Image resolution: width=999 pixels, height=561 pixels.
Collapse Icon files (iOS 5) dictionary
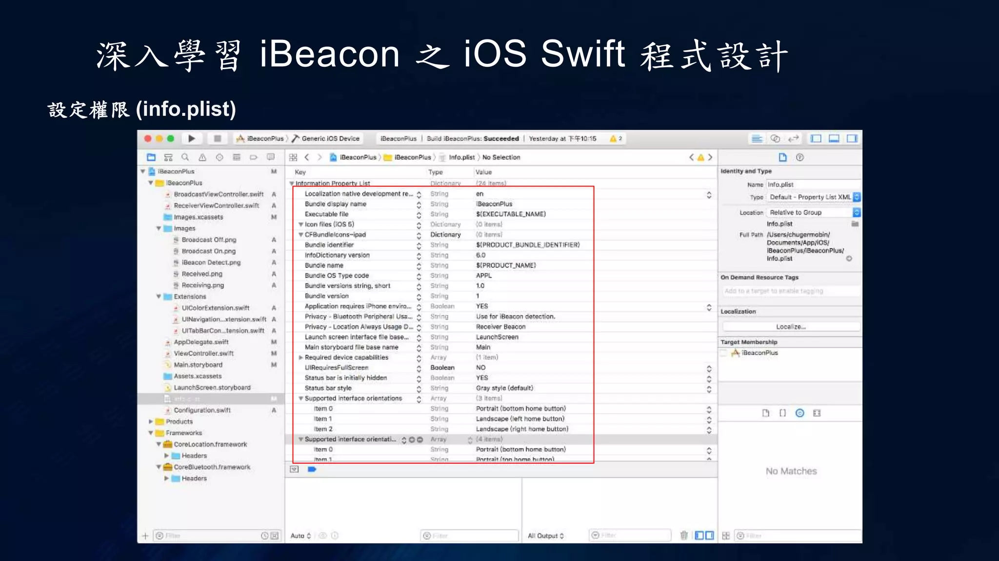point(301,224)
